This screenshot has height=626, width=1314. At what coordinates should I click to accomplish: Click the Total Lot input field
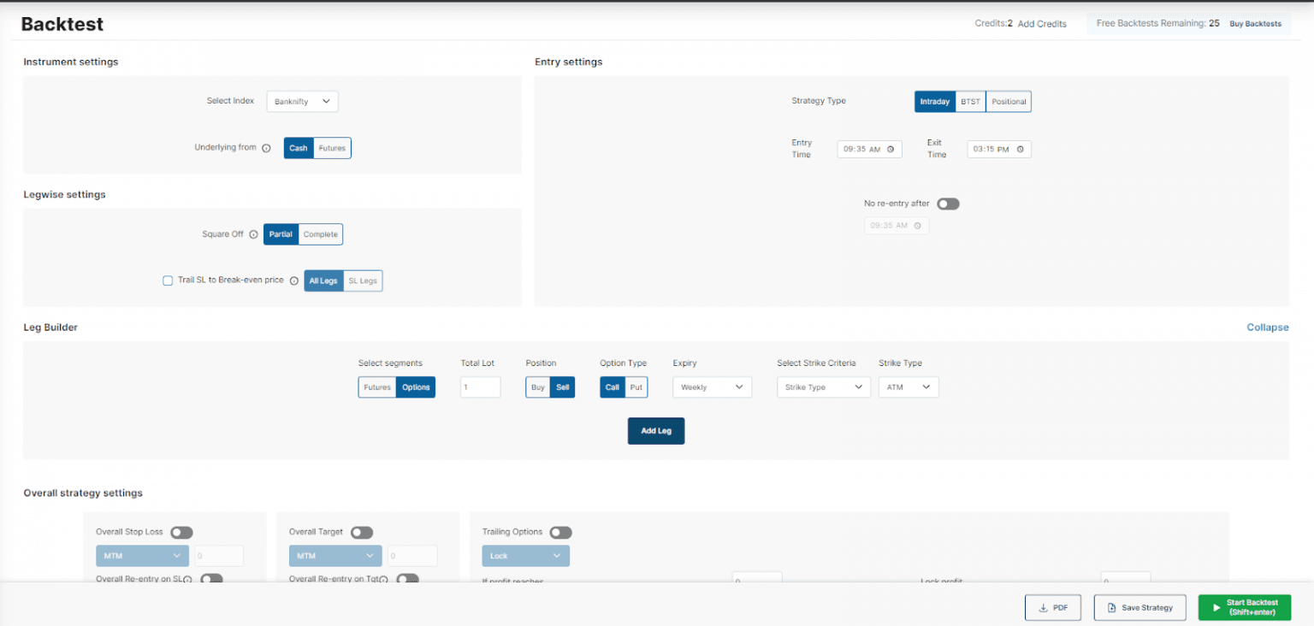pos(480,387)
